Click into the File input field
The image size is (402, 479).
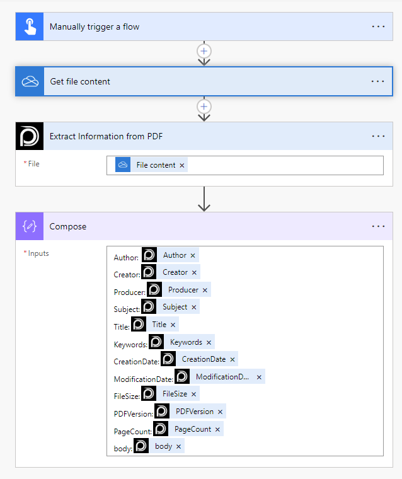(284, 165)
